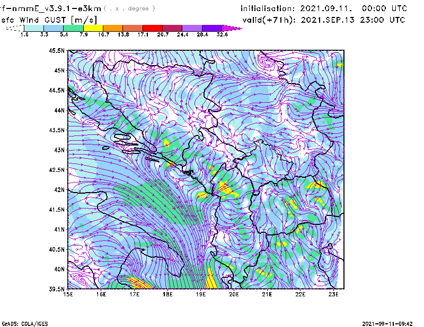Screen dimensions: 424x327
Task: Click the 41.5N latitude label
Action: (x=57, y=210)
